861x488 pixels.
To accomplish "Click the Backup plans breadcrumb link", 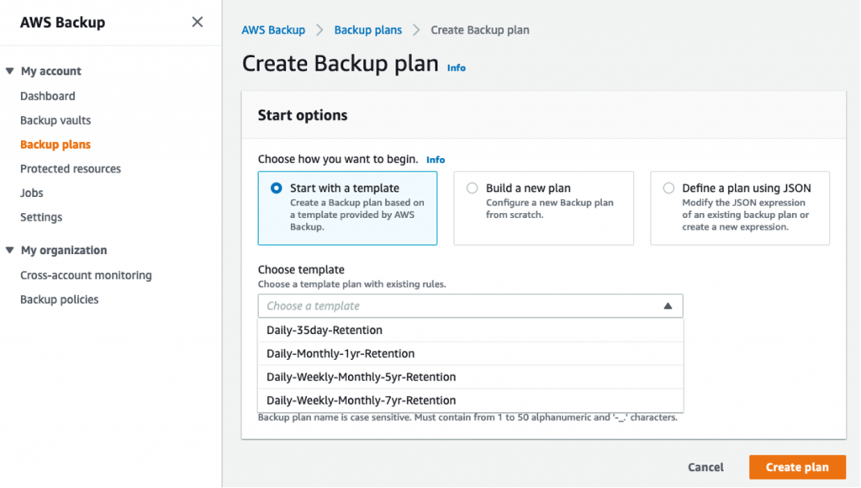I will (367, 30).
